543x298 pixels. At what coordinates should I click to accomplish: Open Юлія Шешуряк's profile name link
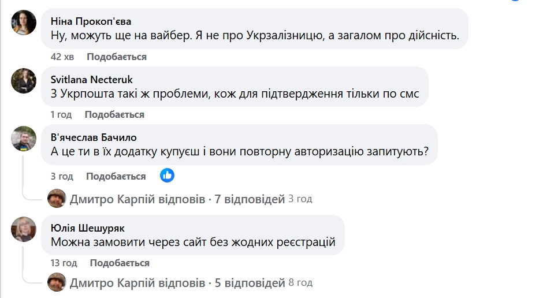88,229
